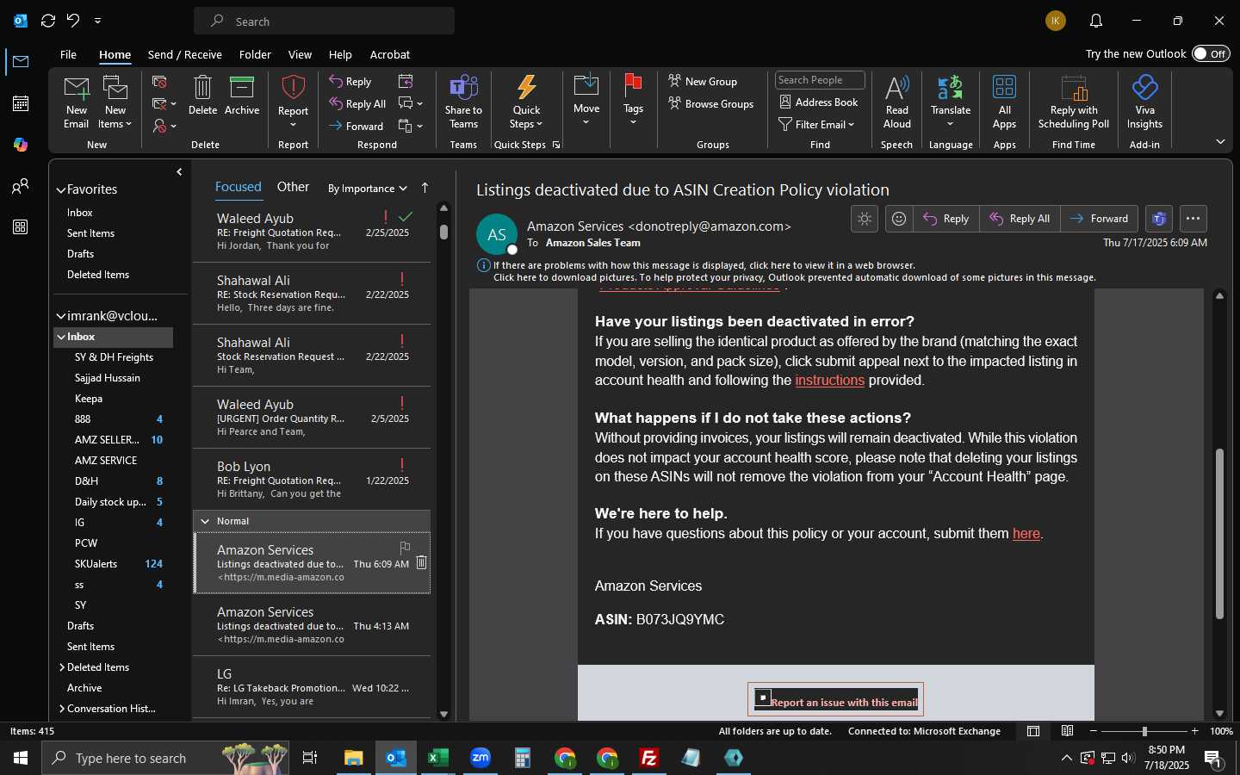Delete the Amazon Services 6:09 AM email

[421, 562]
